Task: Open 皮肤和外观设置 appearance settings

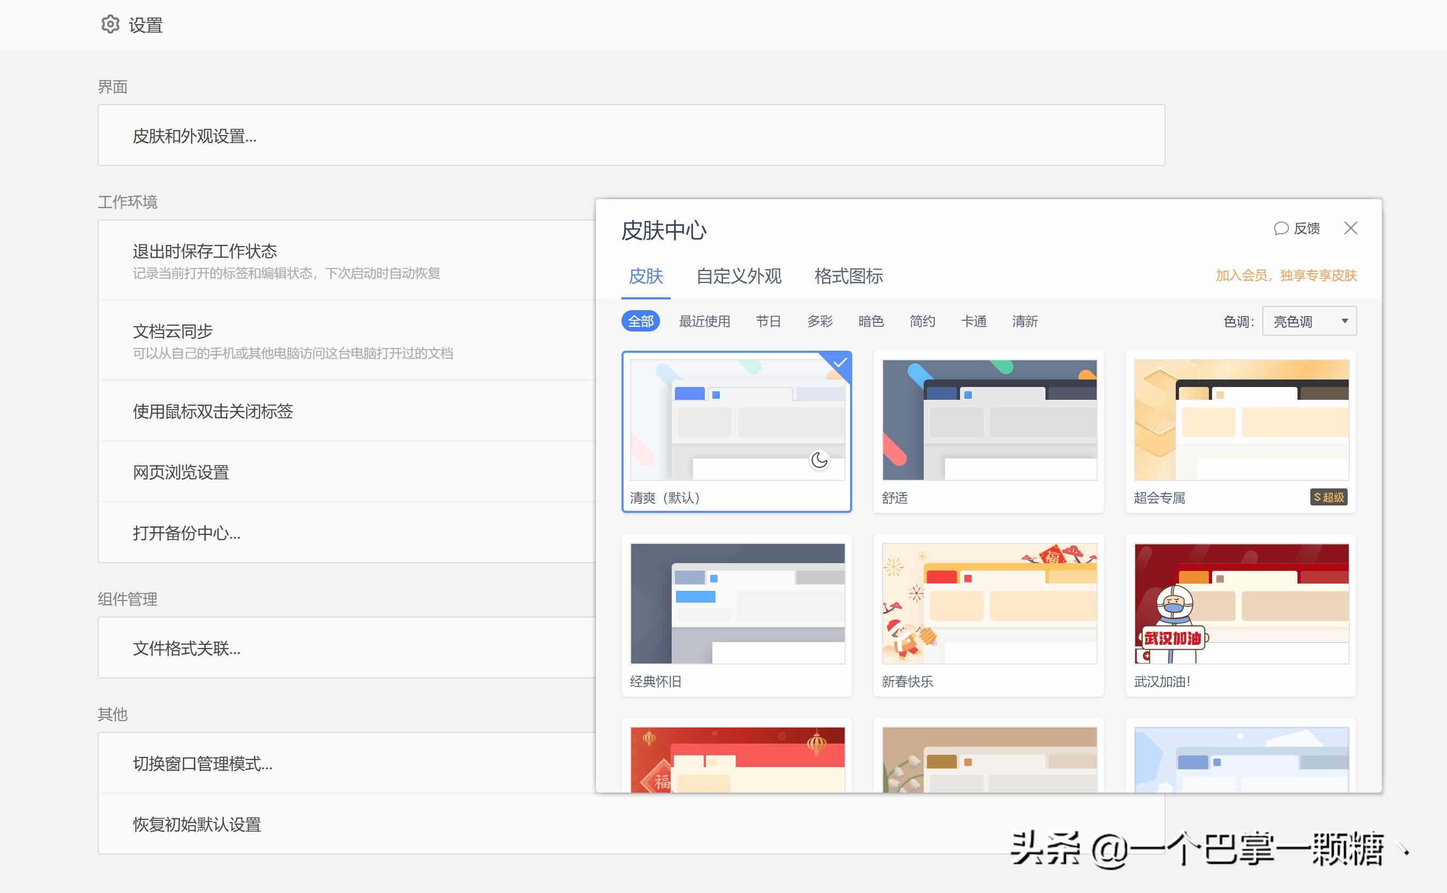Action: [x=195, y=137]
